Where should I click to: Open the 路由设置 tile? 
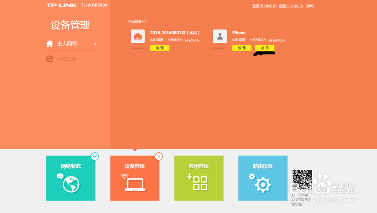[263, 178]
